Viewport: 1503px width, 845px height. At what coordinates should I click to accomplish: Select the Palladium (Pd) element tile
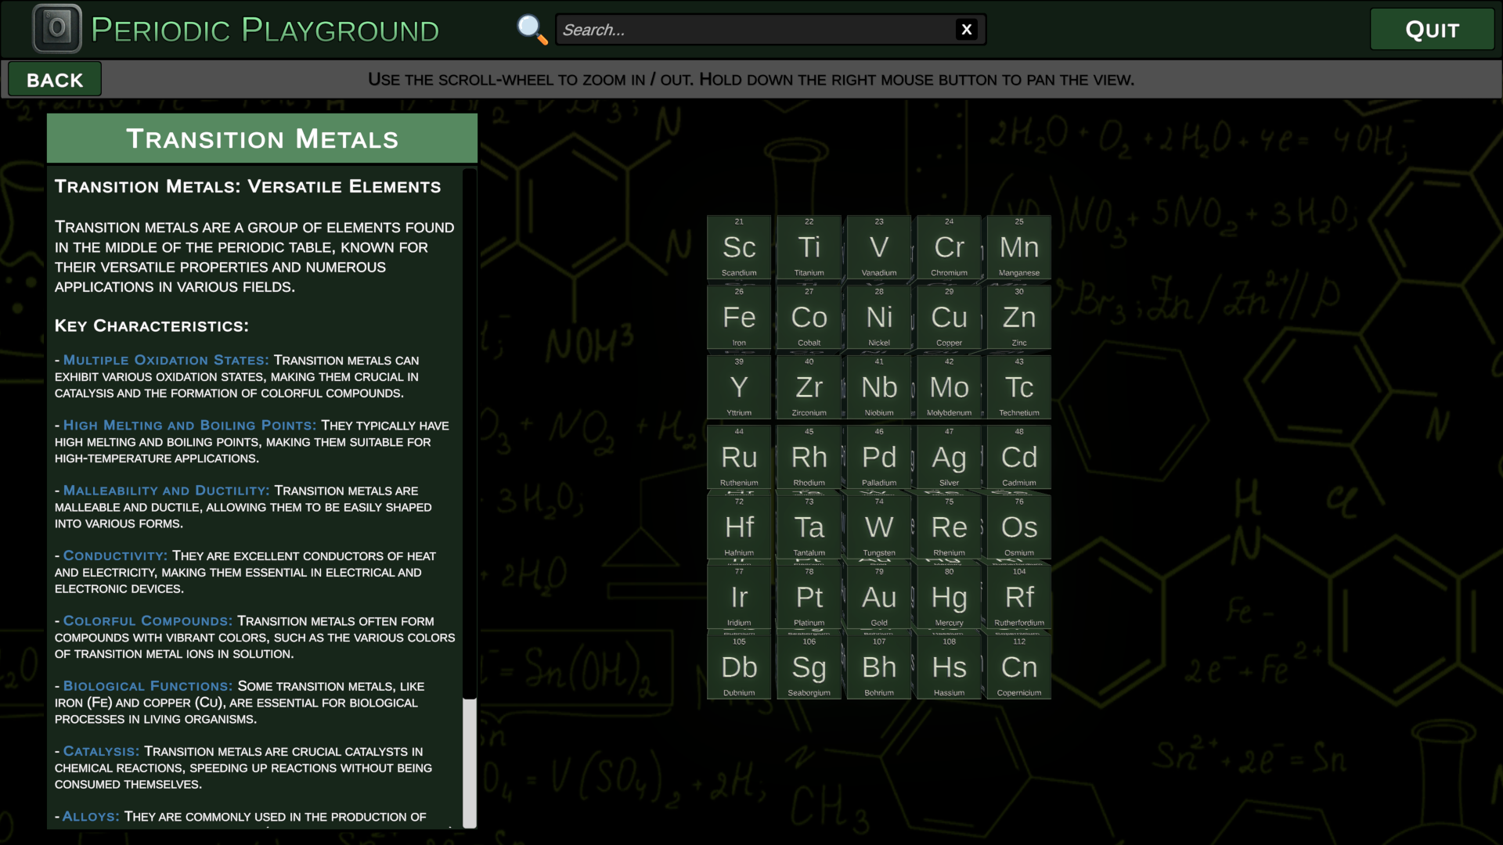(879, 458)
